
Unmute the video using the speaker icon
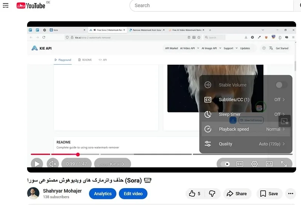tap(53, 164)
